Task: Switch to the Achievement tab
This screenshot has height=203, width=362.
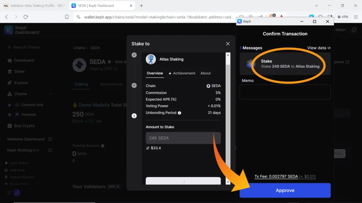Action: (182, 73)
